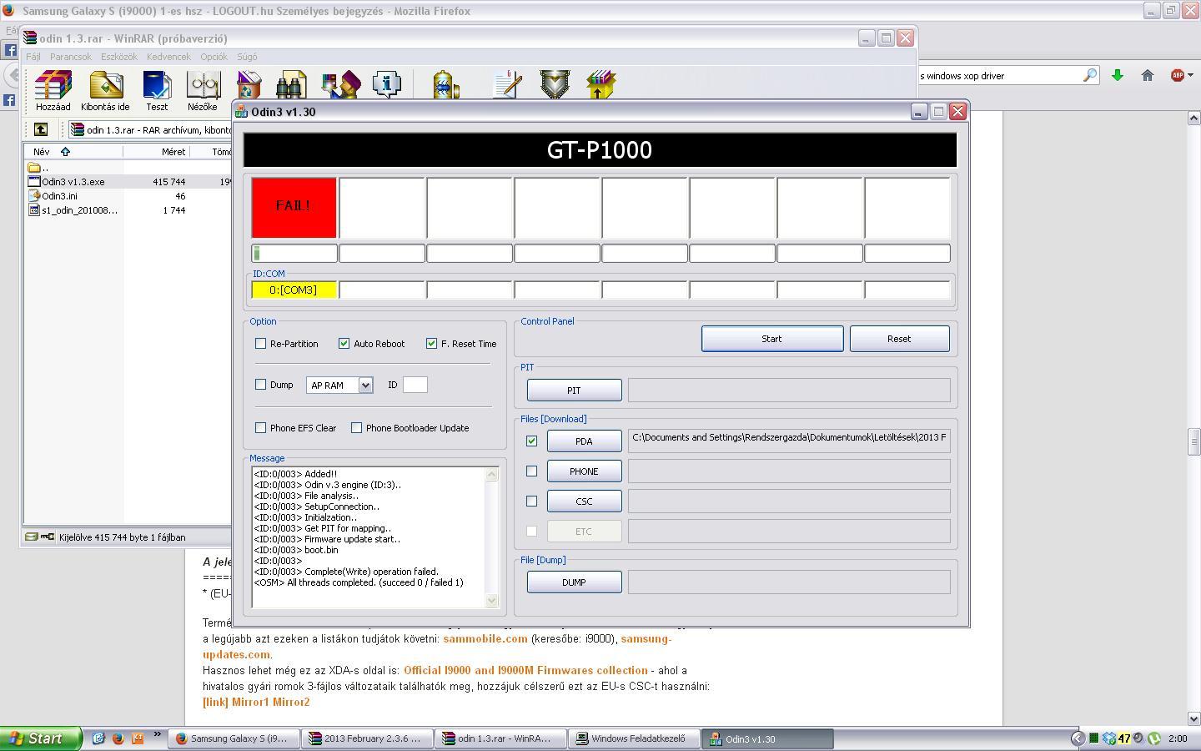Click the Message log scroll-down arrow

491,600
